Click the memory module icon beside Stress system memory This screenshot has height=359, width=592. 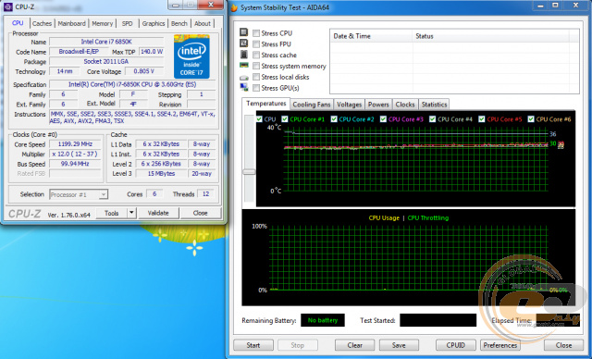(x=244, y=66)
